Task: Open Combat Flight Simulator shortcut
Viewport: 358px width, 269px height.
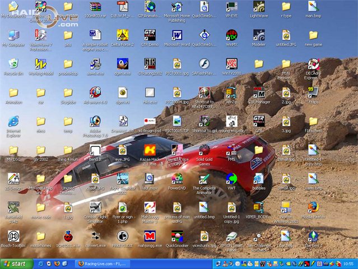Action: tap(95, 207)
